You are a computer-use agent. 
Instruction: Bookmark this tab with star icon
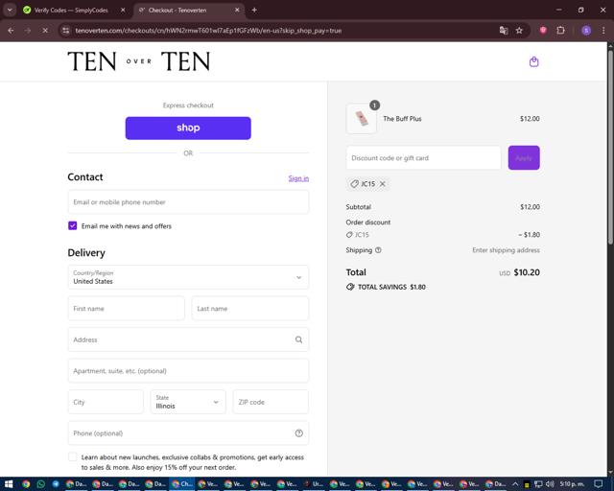[519, 31]
